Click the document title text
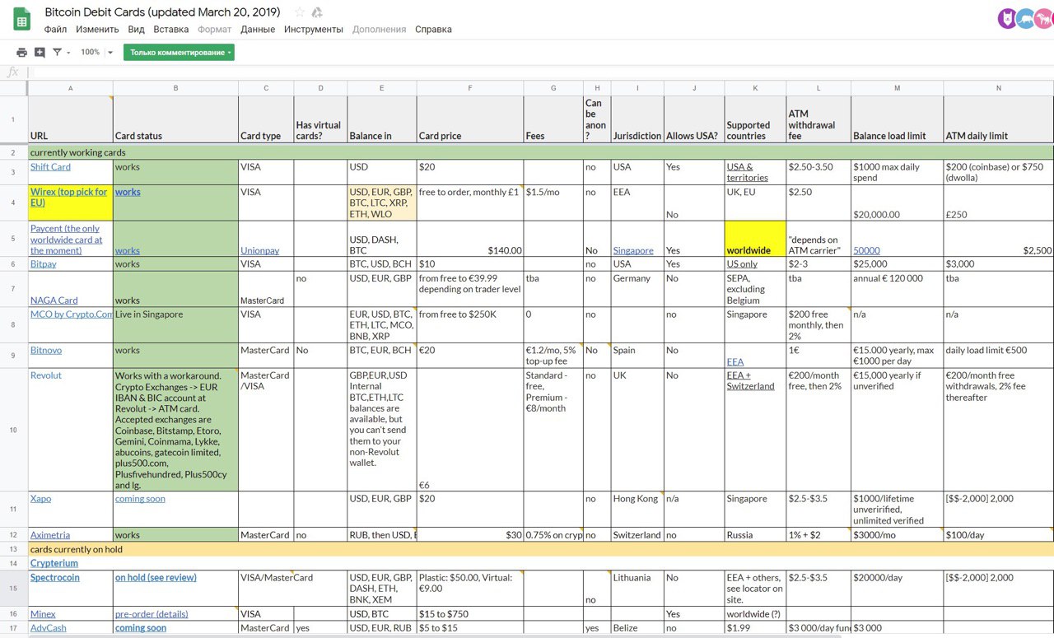Screen dimensions: 1054x638 162,12
